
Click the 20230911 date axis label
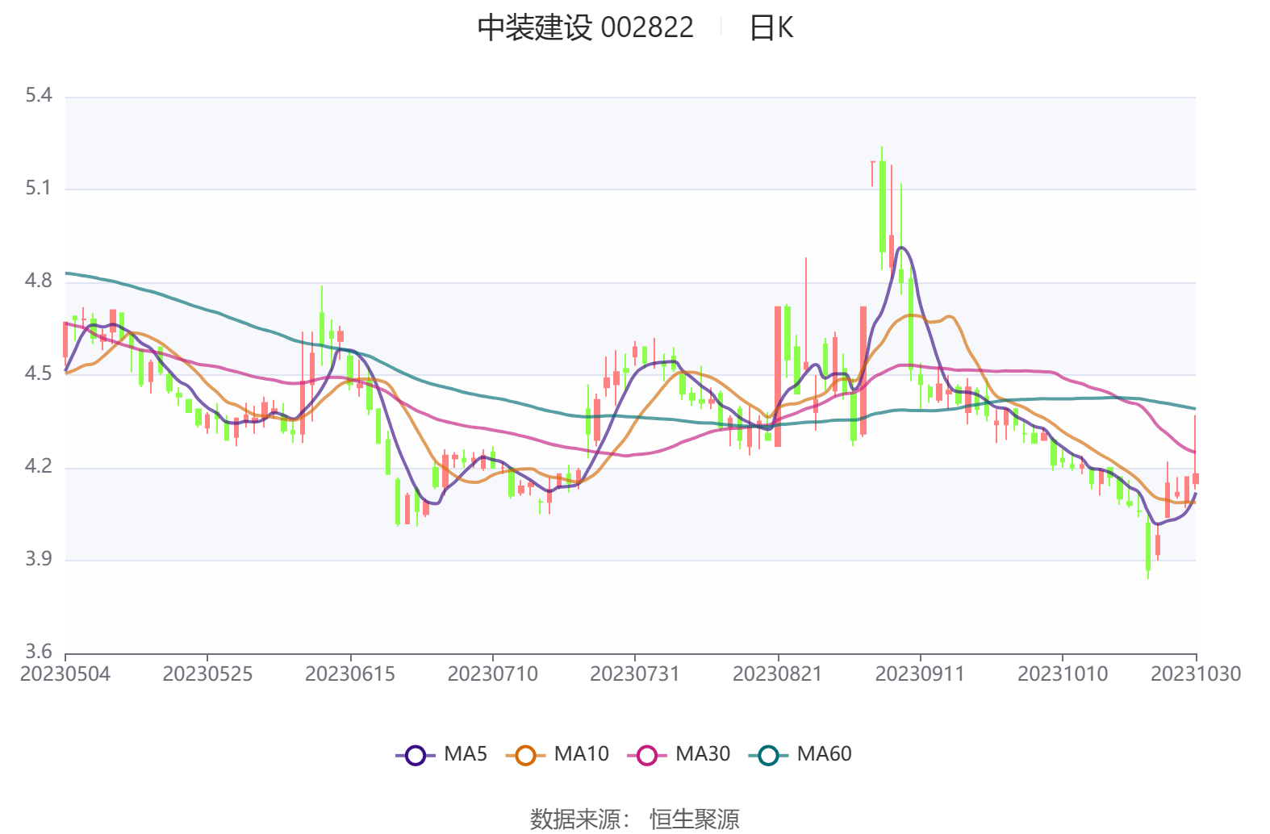(x=920, y=673)
